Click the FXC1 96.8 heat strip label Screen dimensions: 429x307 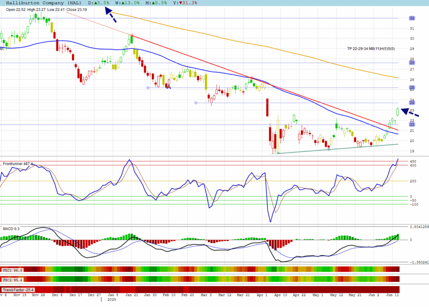point(12,270)
